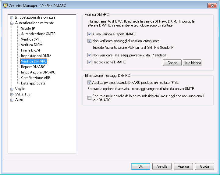Click the Applica button

click(x=183, y=166)
